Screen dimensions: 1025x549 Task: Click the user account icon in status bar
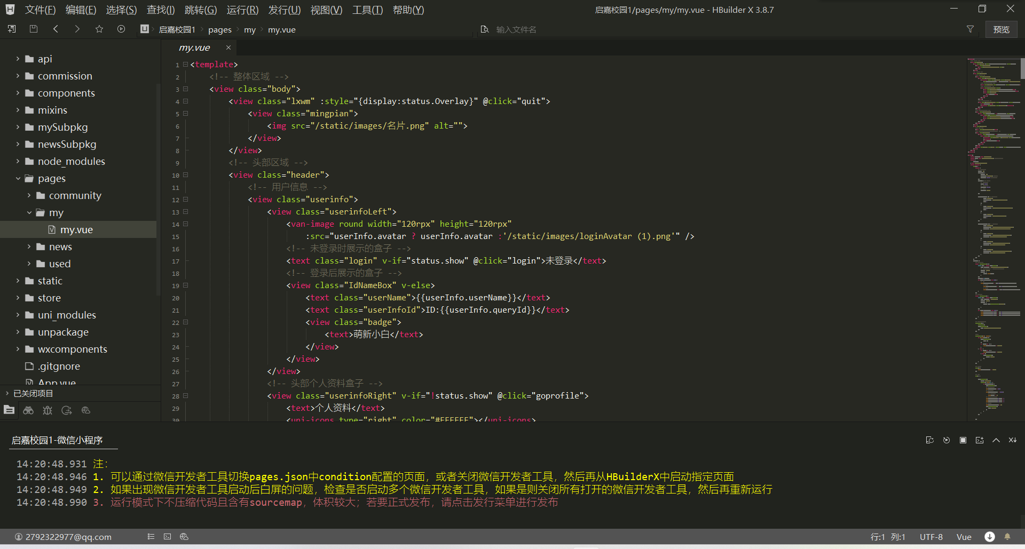[19, 537]
